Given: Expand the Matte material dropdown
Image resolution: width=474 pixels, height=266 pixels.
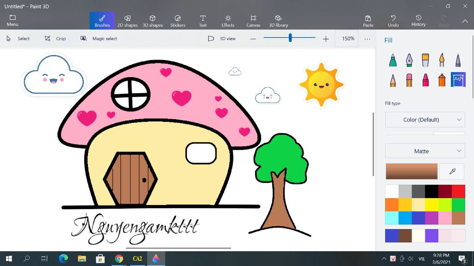Looking at the screenshot, I should tap(425, 151).
